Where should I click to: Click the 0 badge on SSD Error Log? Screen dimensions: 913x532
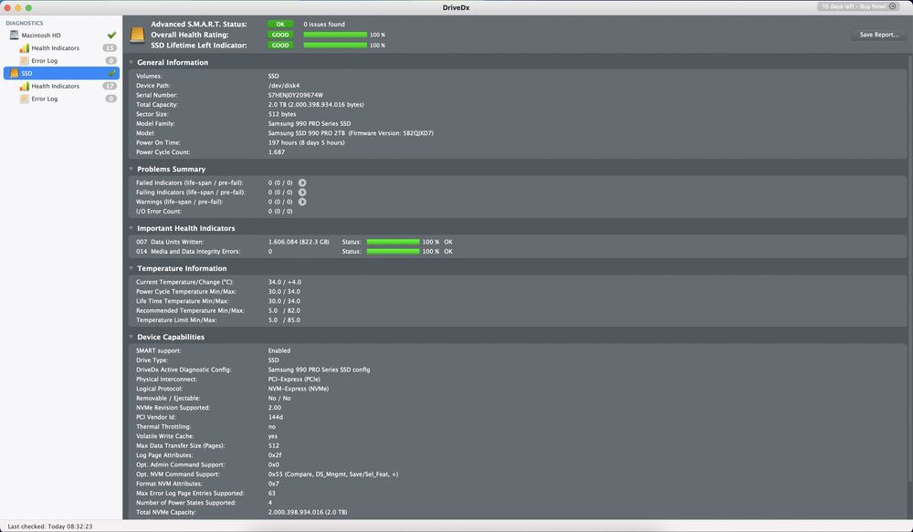pyautogui.click(x=110, y=99)
